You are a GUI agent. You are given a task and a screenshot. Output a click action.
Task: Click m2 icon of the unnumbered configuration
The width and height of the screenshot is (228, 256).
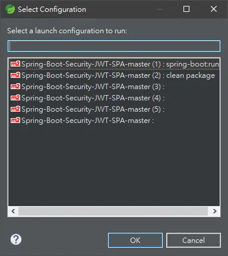15,120
